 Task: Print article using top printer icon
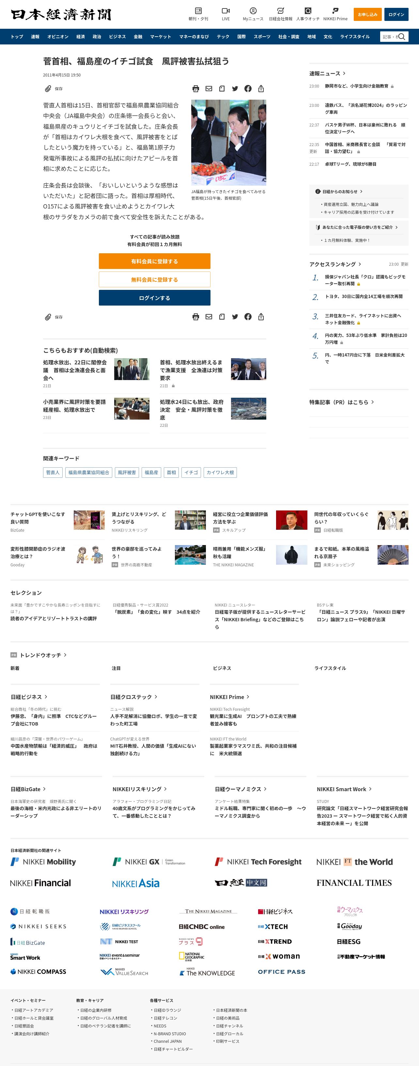click(x=196, y=89)
